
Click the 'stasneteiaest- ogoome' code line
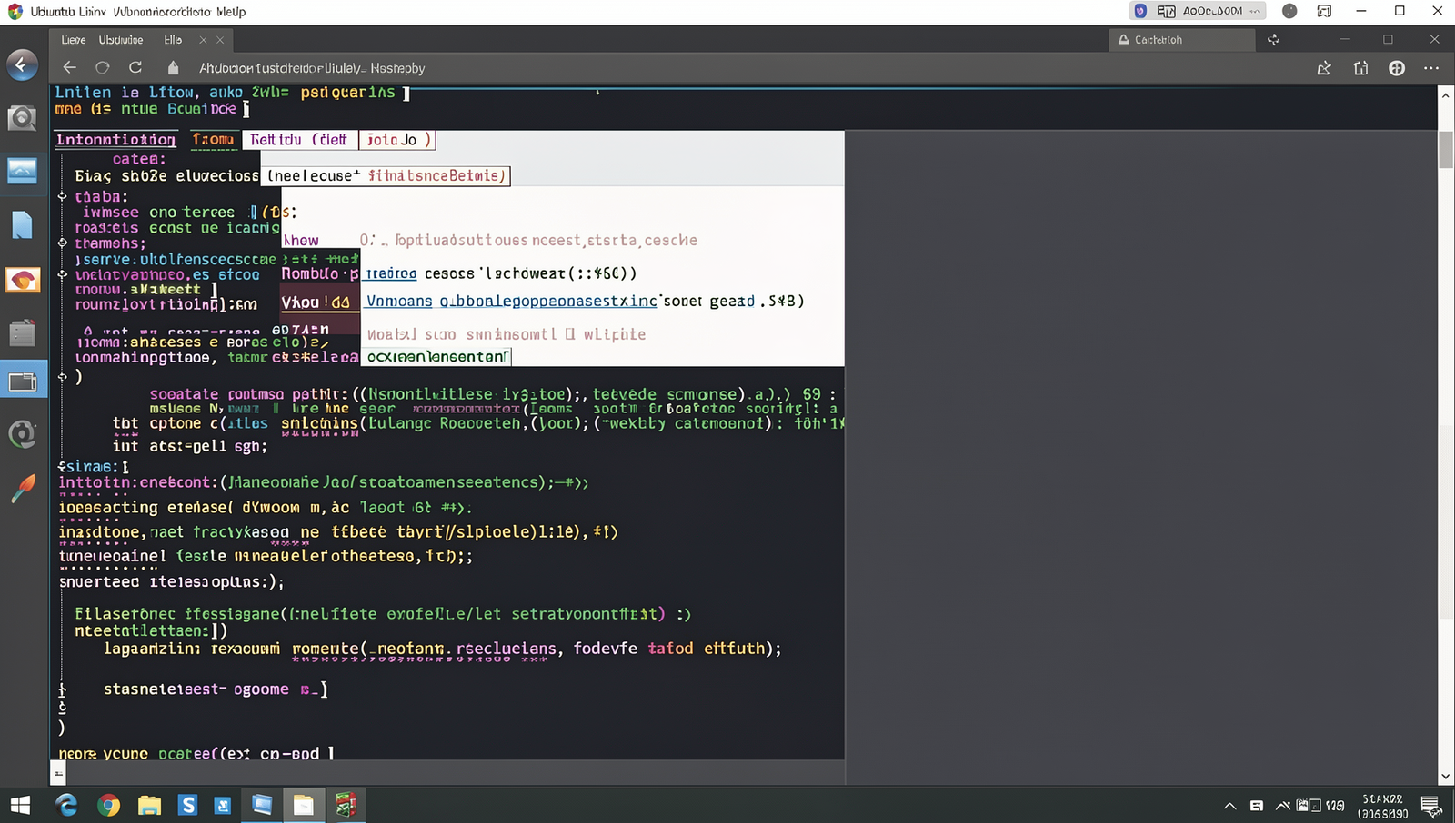(216, 689)
